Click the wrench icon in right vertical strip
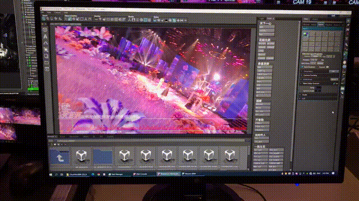This screenshot has width=359, height=201. click(x=346, y=45)
